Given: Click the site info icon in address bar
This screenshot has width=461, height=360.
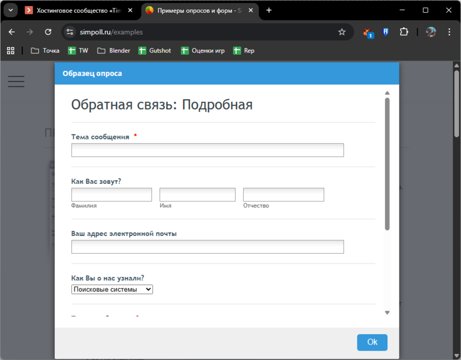Looking at the screenshot, I should [70, 32].
